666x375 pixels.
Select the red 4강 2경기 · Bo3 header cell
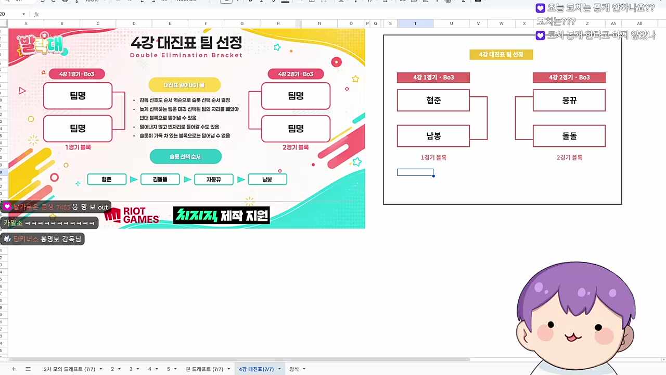coord(569,77)
